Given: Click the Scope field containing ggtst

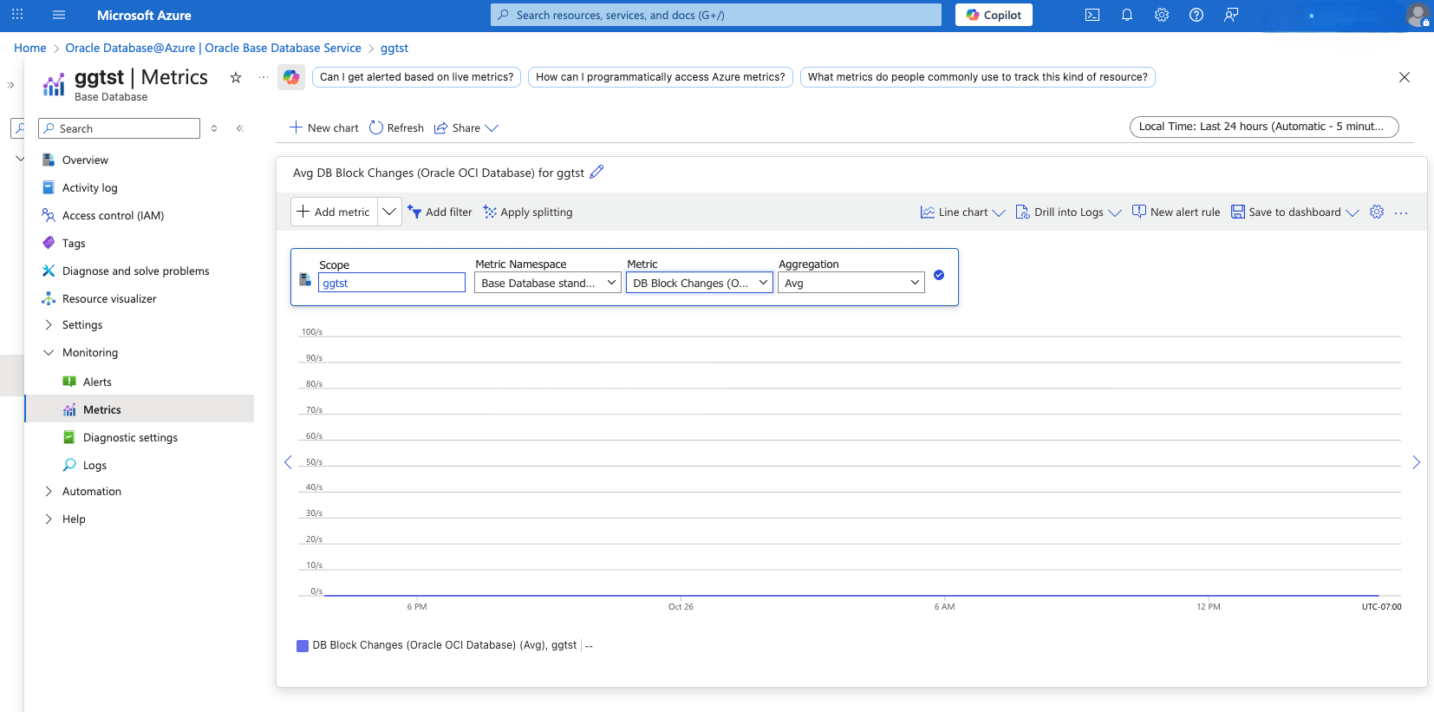Looking at the screenshot, I should tap(391, 283).
